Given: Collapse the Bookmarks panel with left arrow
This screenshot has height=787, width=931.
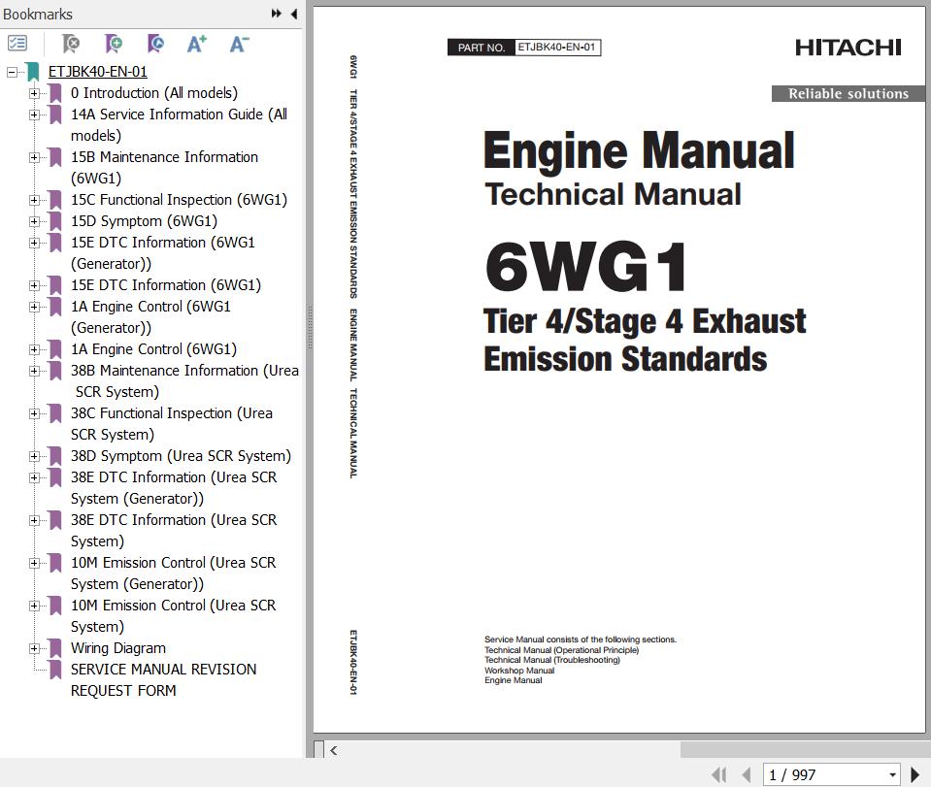Looking at the screenshot, I should pos(294,13).
